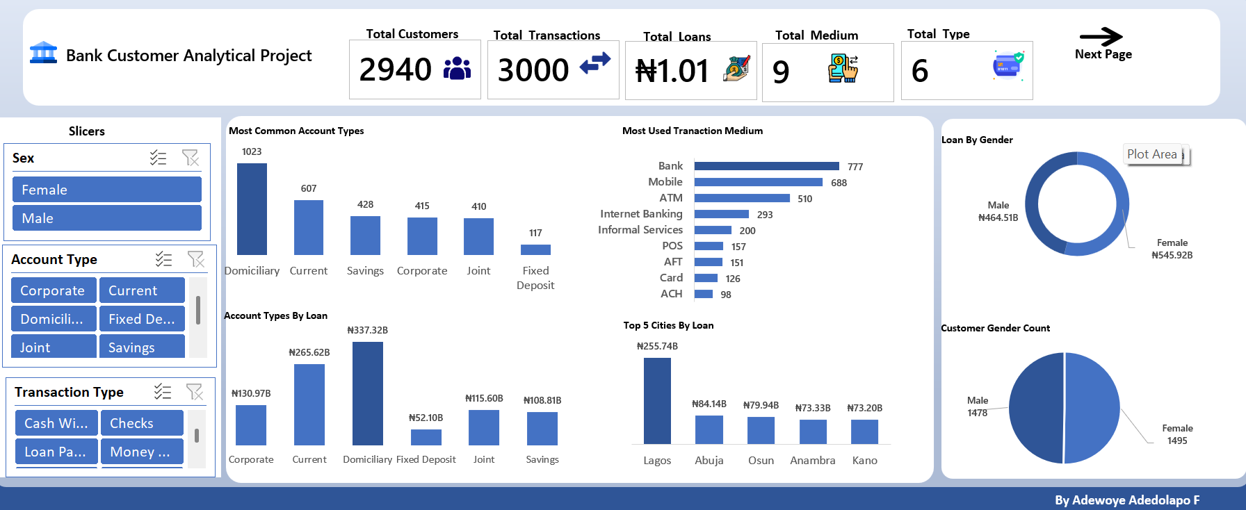Click the Mobile bar showing 688

tap(759, 182)
